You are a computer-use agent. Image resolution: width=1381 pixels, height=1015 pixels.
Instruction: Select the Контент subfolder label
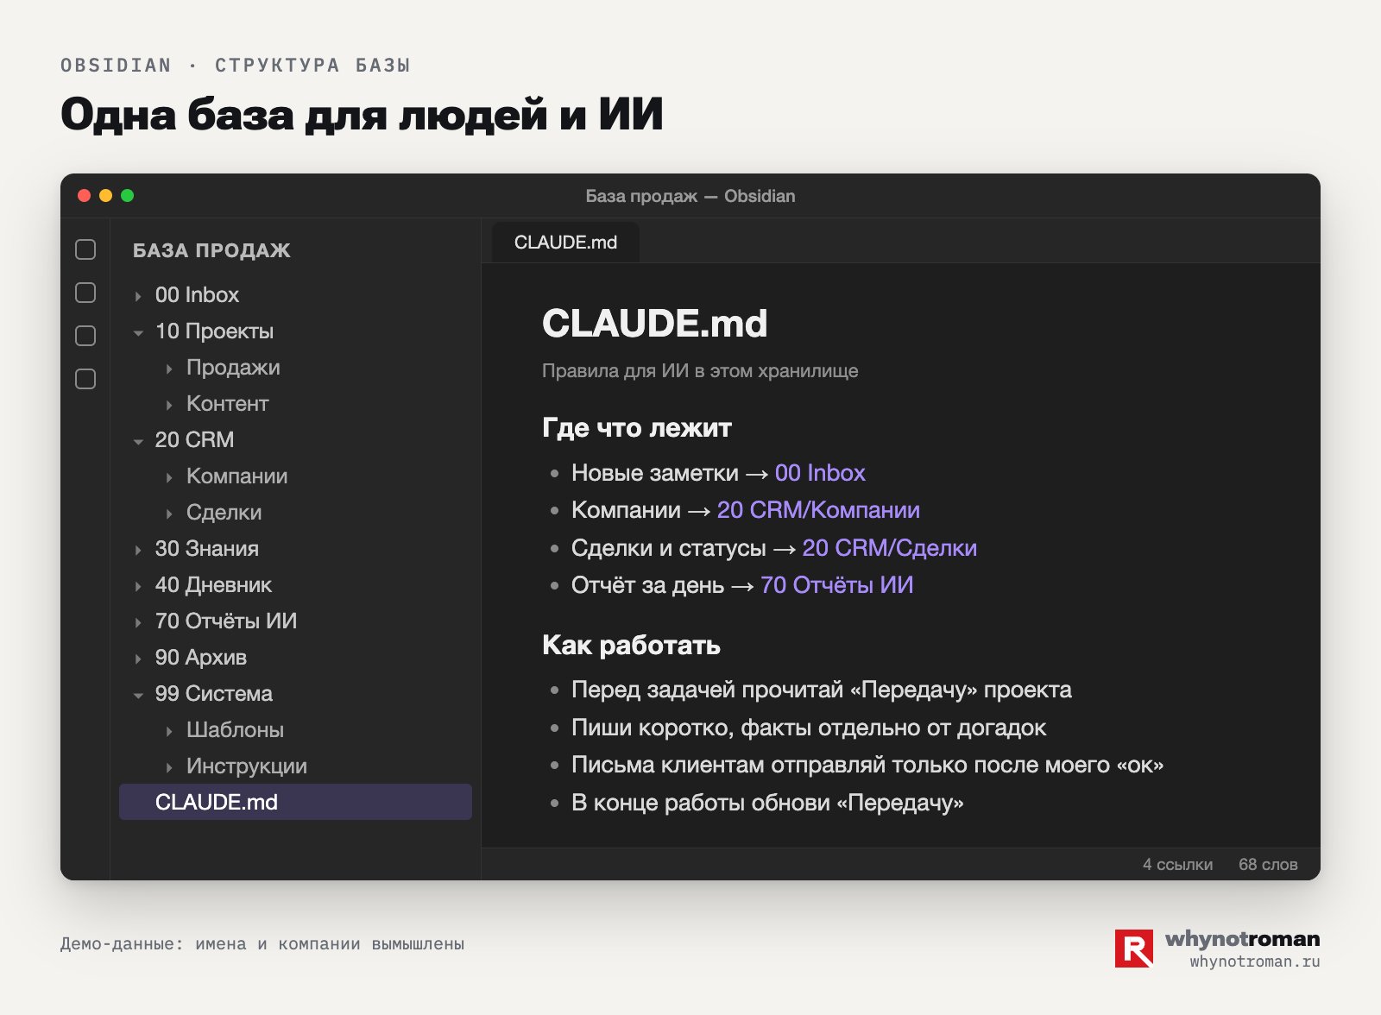pyautogui.click(x=228, y=404)
